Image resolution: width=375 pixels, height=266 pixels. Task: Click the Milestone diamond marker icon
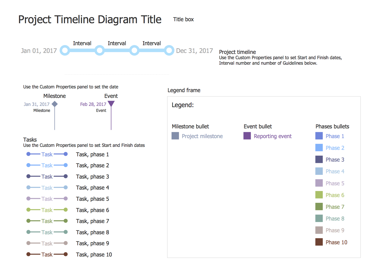pyautogui.click(x=54, y=104)
